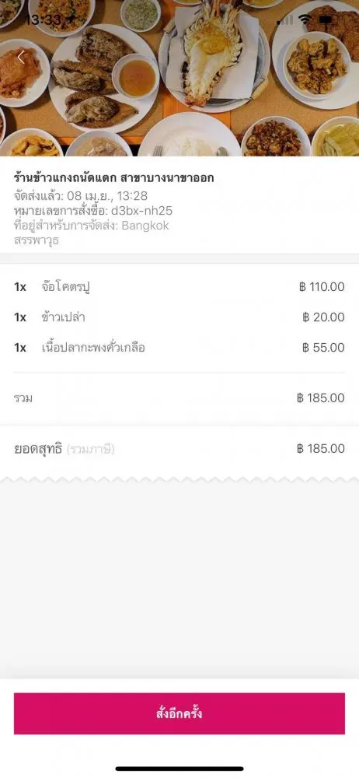Screen dimensions: 359x778
Task: Tap the รวม subtotal row
Action: 179,398
